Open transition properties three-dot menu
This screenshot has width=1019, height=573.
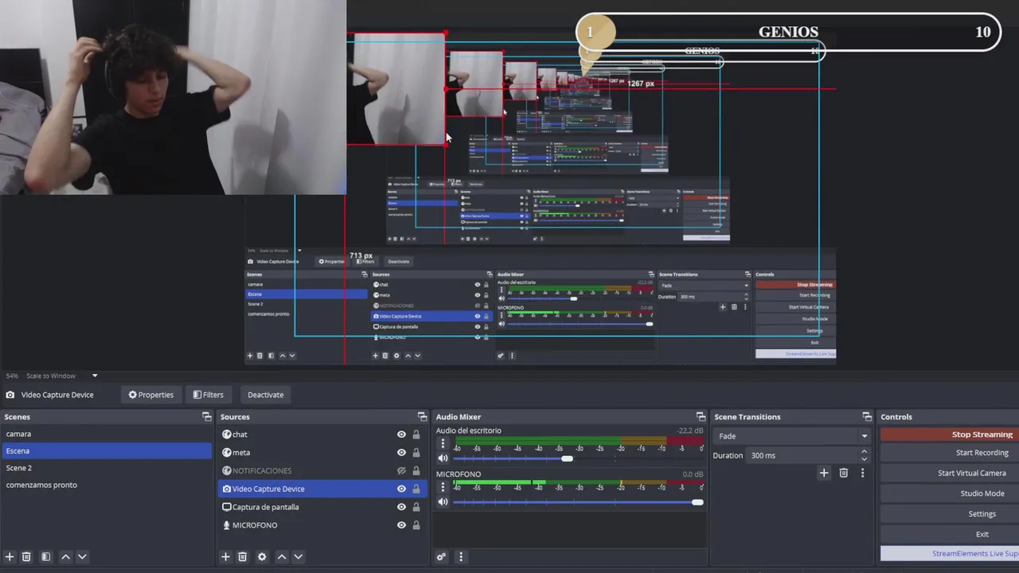click(x=862, y=473)
